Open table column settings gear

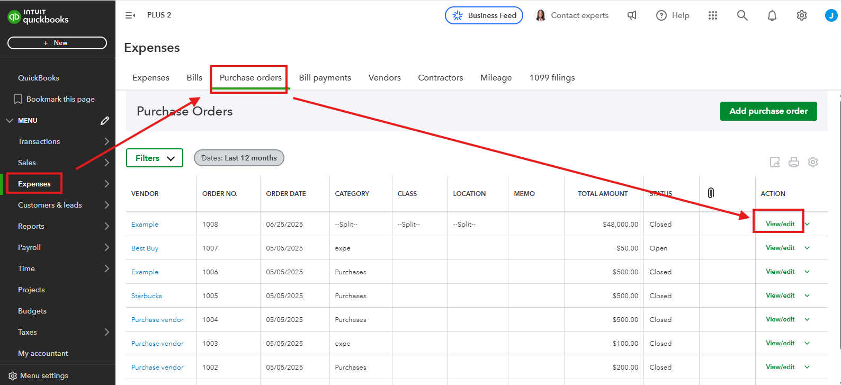click(812, 162)
